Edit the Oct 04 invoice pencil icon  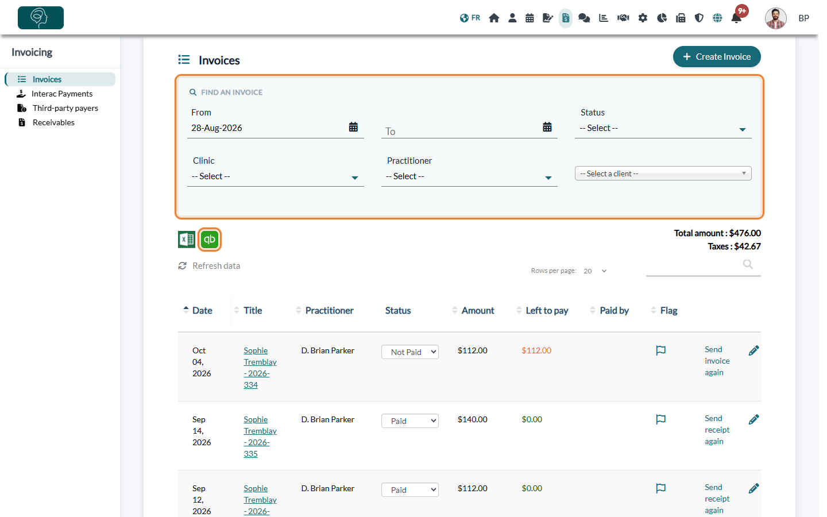[x=754, y=350]
